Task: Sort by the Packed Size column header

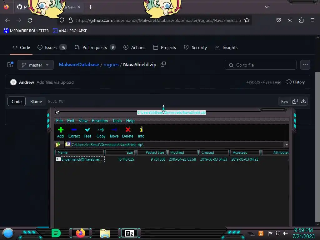Action: 152,152
